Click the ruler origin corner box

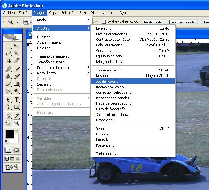click(x=29, y=41)
